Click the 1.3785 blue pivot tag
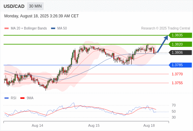This screenshot has height=131, width=193. coord(180,65)
